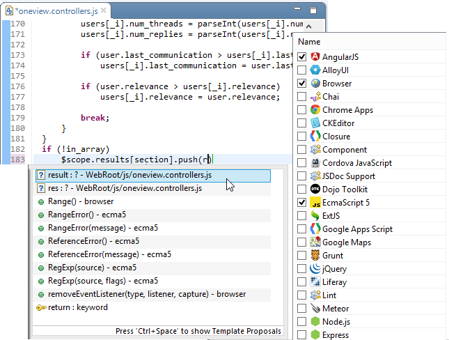Uncheck the EcmaScript 5 checkbox

(301, 202)
